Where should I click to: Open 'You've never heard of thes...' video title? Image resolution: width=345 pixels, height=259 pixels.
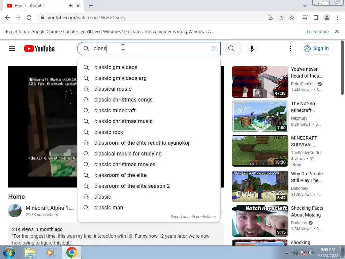(x=307, y=73)
